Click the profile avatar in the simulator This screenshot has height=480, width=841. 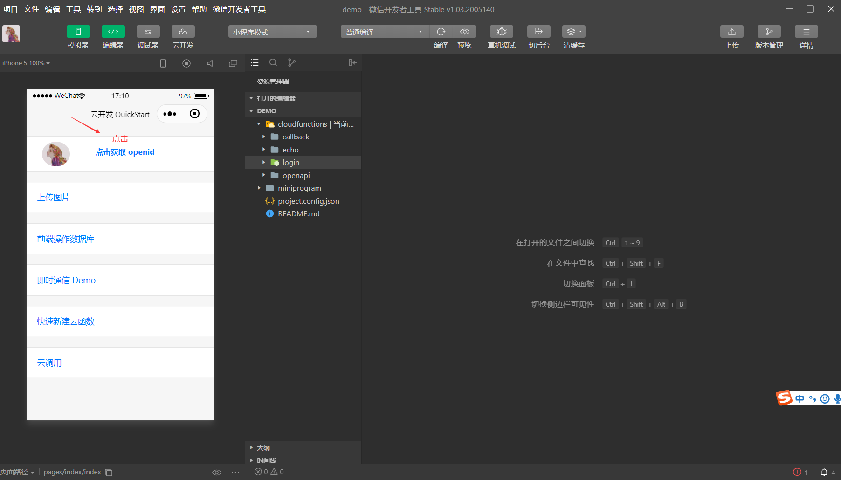(x=56, y=154)
